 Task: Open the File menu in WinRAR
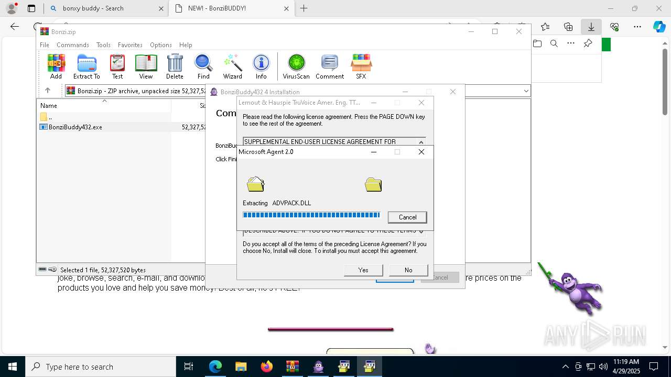[45, 45]
